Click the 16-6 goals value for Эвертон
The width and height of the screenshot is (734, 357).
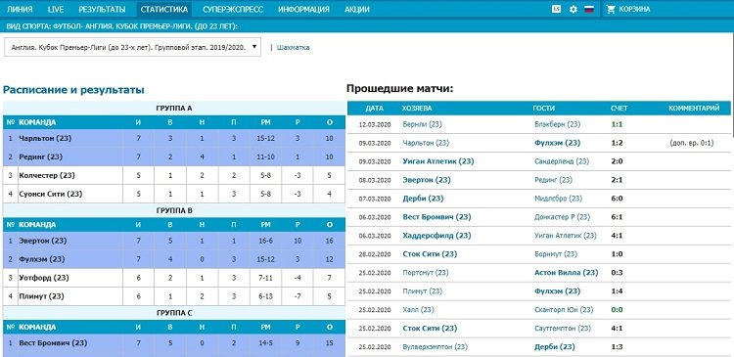pos(265,241)
